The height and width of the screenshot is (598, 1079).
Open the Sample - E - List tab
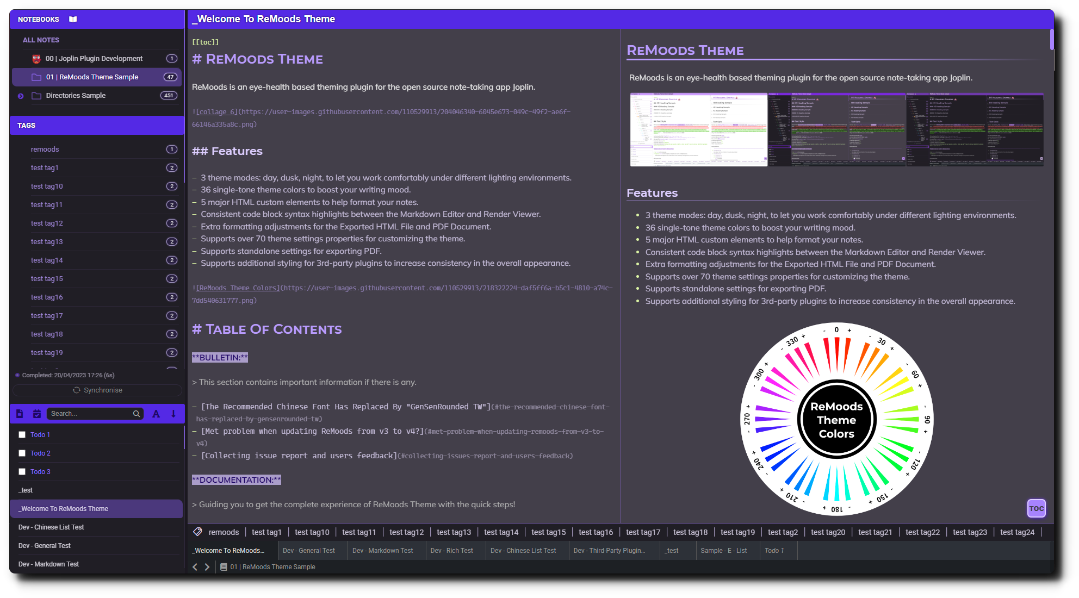point(723,550)
